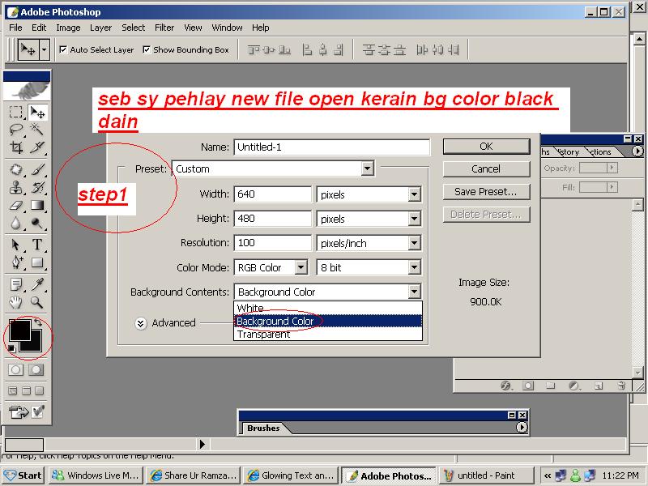The width and height of the screenshot is (648, 486).
Task: Click the Save Preset button
Action: coord(486,192)
